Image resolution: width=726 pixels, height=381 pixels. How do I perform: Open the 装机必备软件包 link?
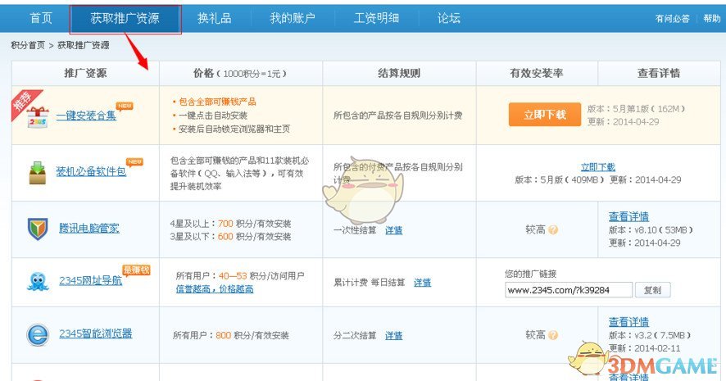click(91, 172)
